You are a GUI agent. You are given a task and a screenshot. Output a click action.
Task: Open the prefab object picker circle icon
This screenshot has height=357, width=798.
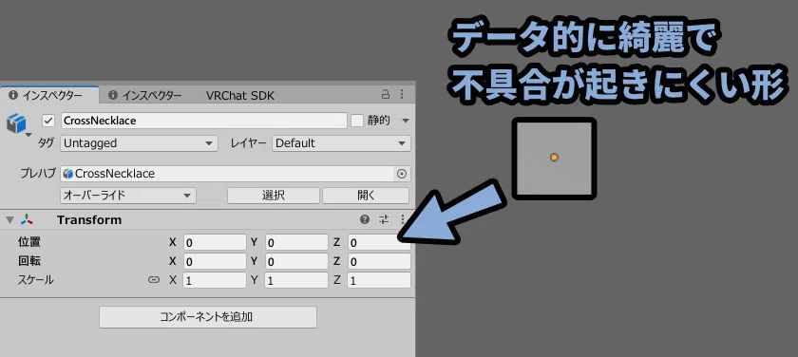point(402,174)
